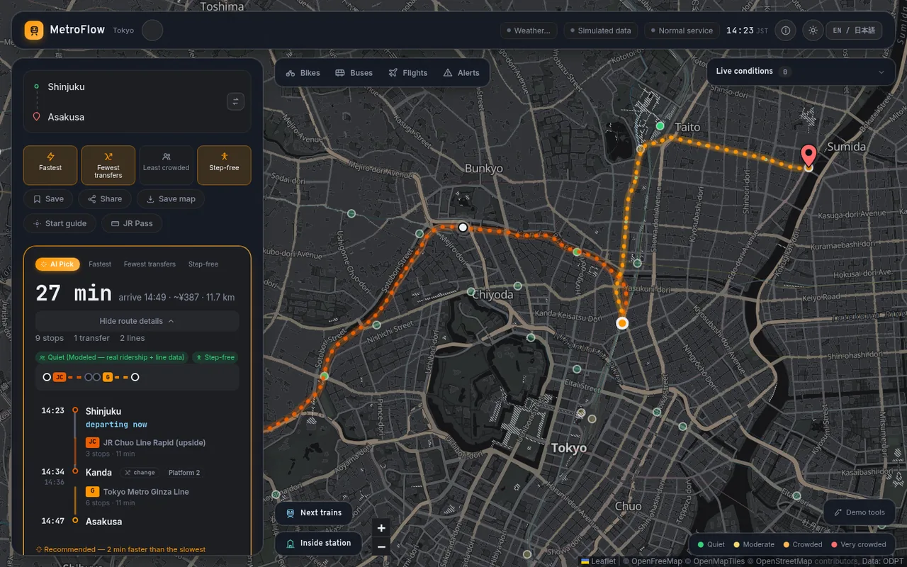Start guide for this trip
Viewport: 907px width, 567px height.
point(60,223)
